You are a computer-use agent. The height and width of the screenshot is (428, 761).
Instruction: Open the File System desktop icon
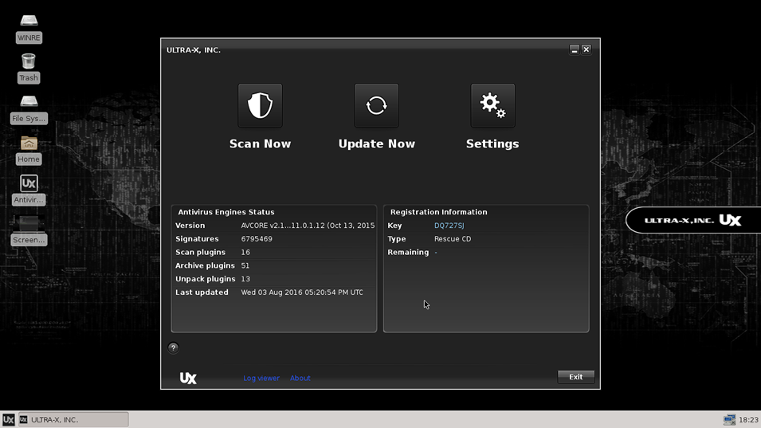coord(29,102)
